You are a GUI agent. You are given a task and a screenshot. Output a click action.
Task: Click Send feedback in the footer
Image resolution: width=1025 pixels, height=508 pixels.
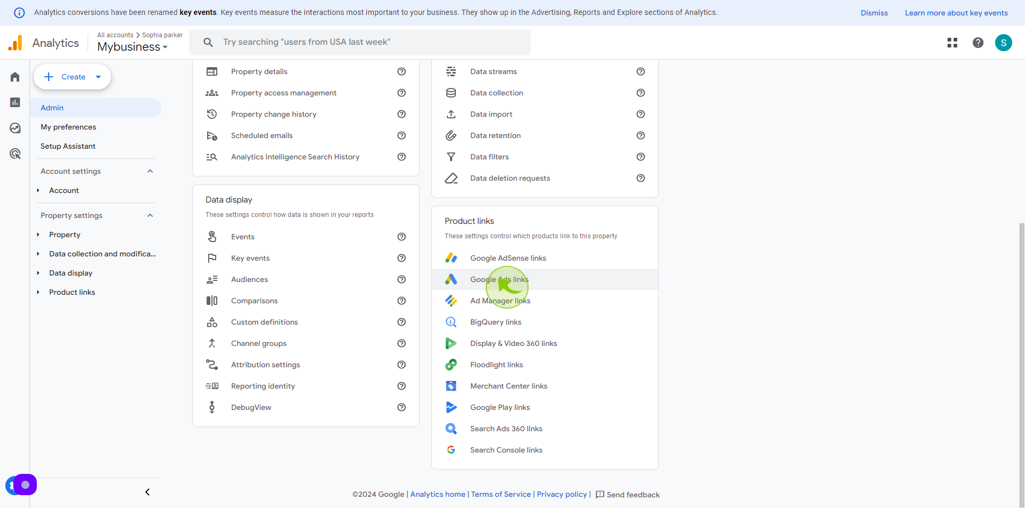pos(627,495)
